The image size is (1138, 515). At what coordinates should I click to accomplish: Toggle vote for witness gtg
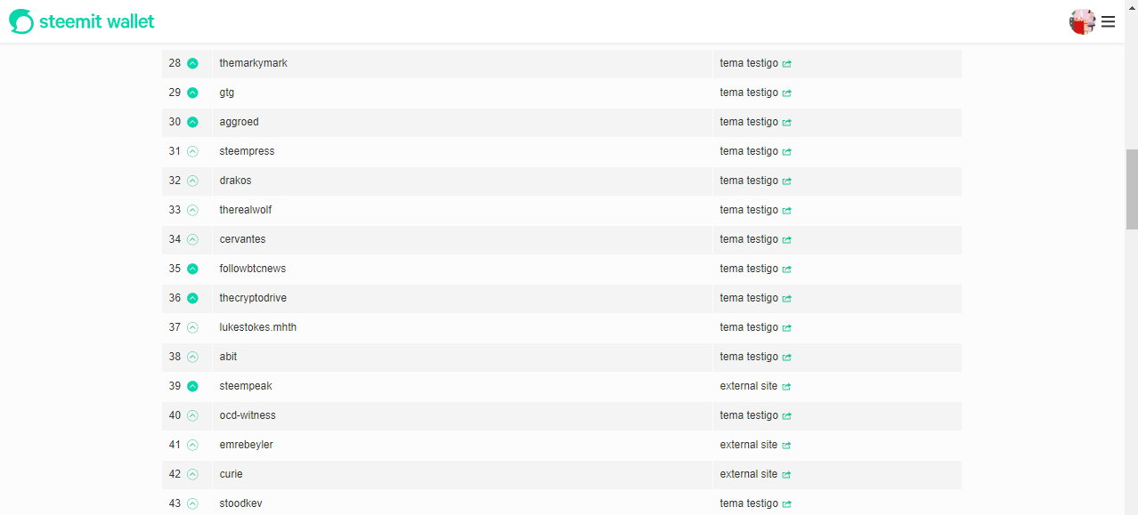coord(192,93)
